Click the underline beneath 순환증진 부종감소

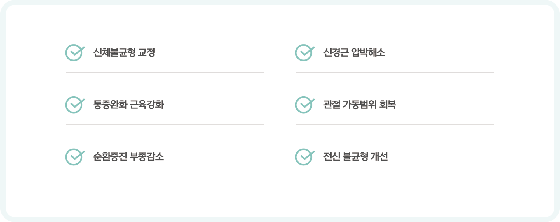pyautogui.click(x=165, y=177)
